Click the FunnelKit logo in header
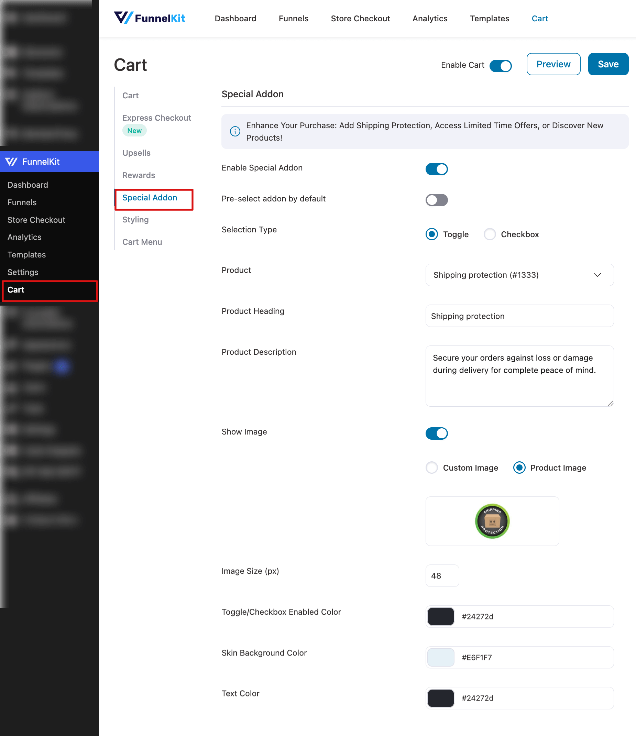Screen dimensions: 636x736 click(149, 18)
